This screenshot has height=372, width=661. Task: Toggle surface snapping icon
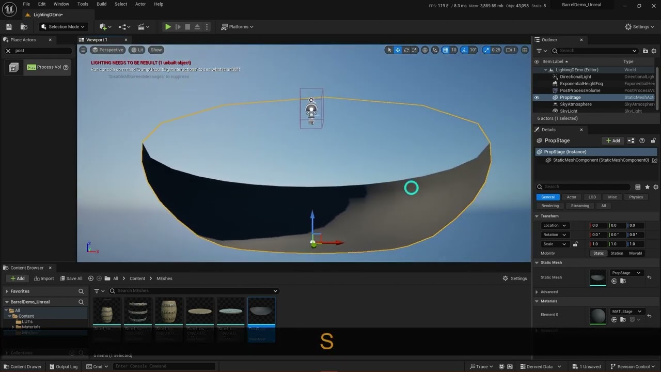coord(435,50)
